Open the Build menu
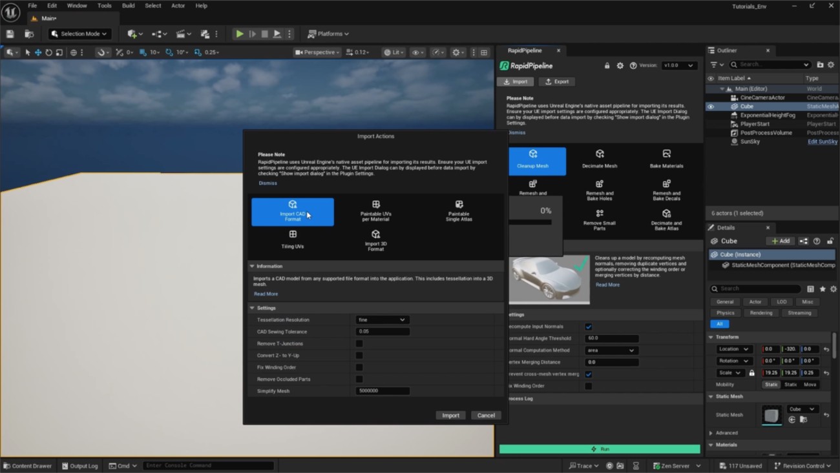840x473 pixels. tap(128, 6)
